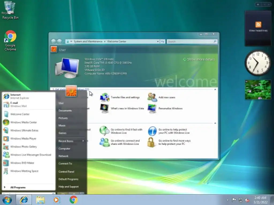Expand Recent Items submenu
Viewport: 274px width, 205px height.
[x=71, y=141]
